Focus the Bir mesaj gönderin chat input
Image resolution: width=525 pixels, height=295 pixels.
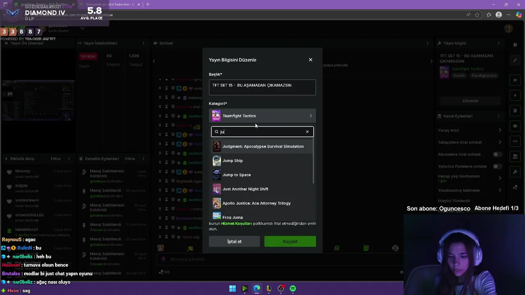tap(279, 259)
